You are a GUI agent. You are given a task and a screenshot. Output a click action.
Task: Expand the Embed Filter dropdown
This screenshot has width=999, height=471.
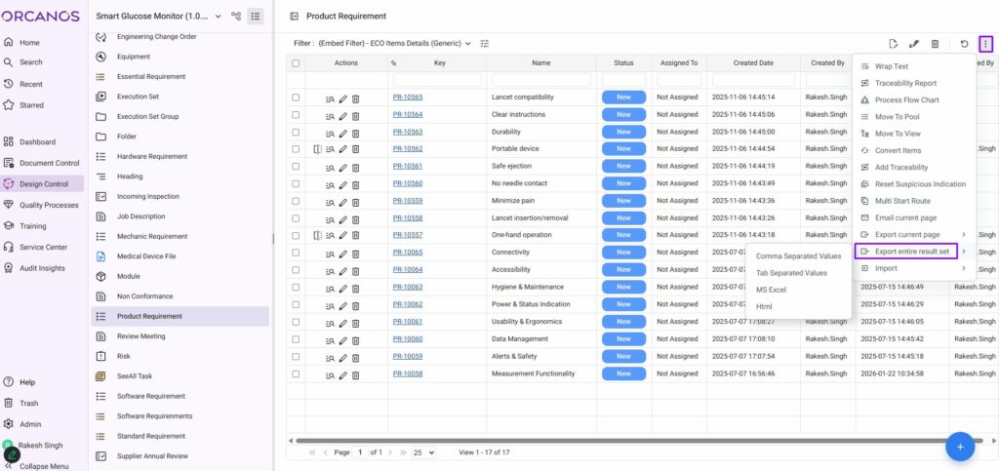pos(467,44)
